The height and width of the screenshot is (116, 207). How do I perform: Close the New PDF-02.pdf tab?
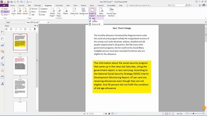[48, 22]
